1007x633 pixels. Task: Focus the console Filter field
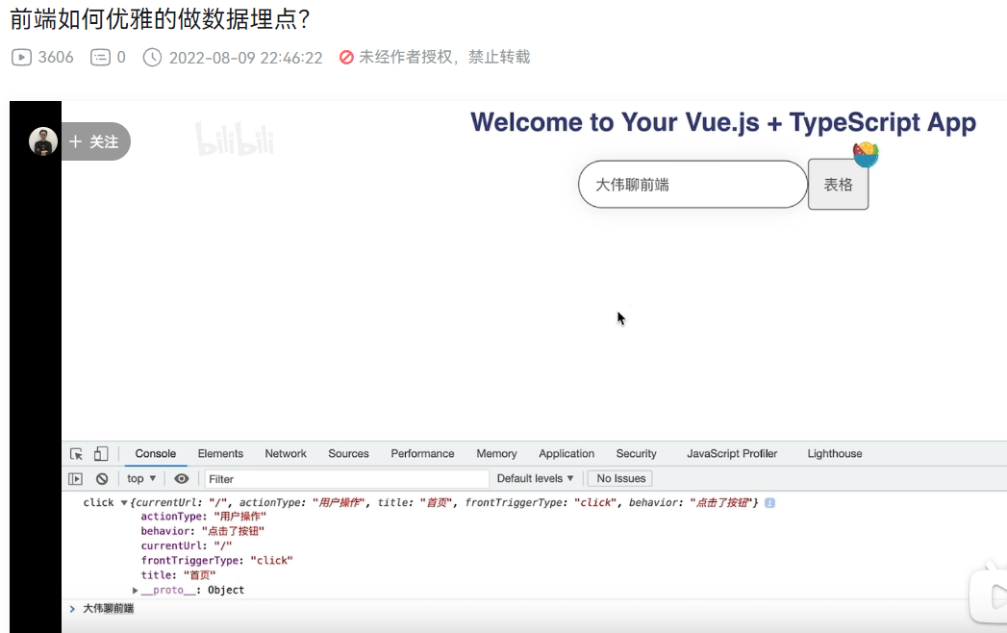[347, 479]
